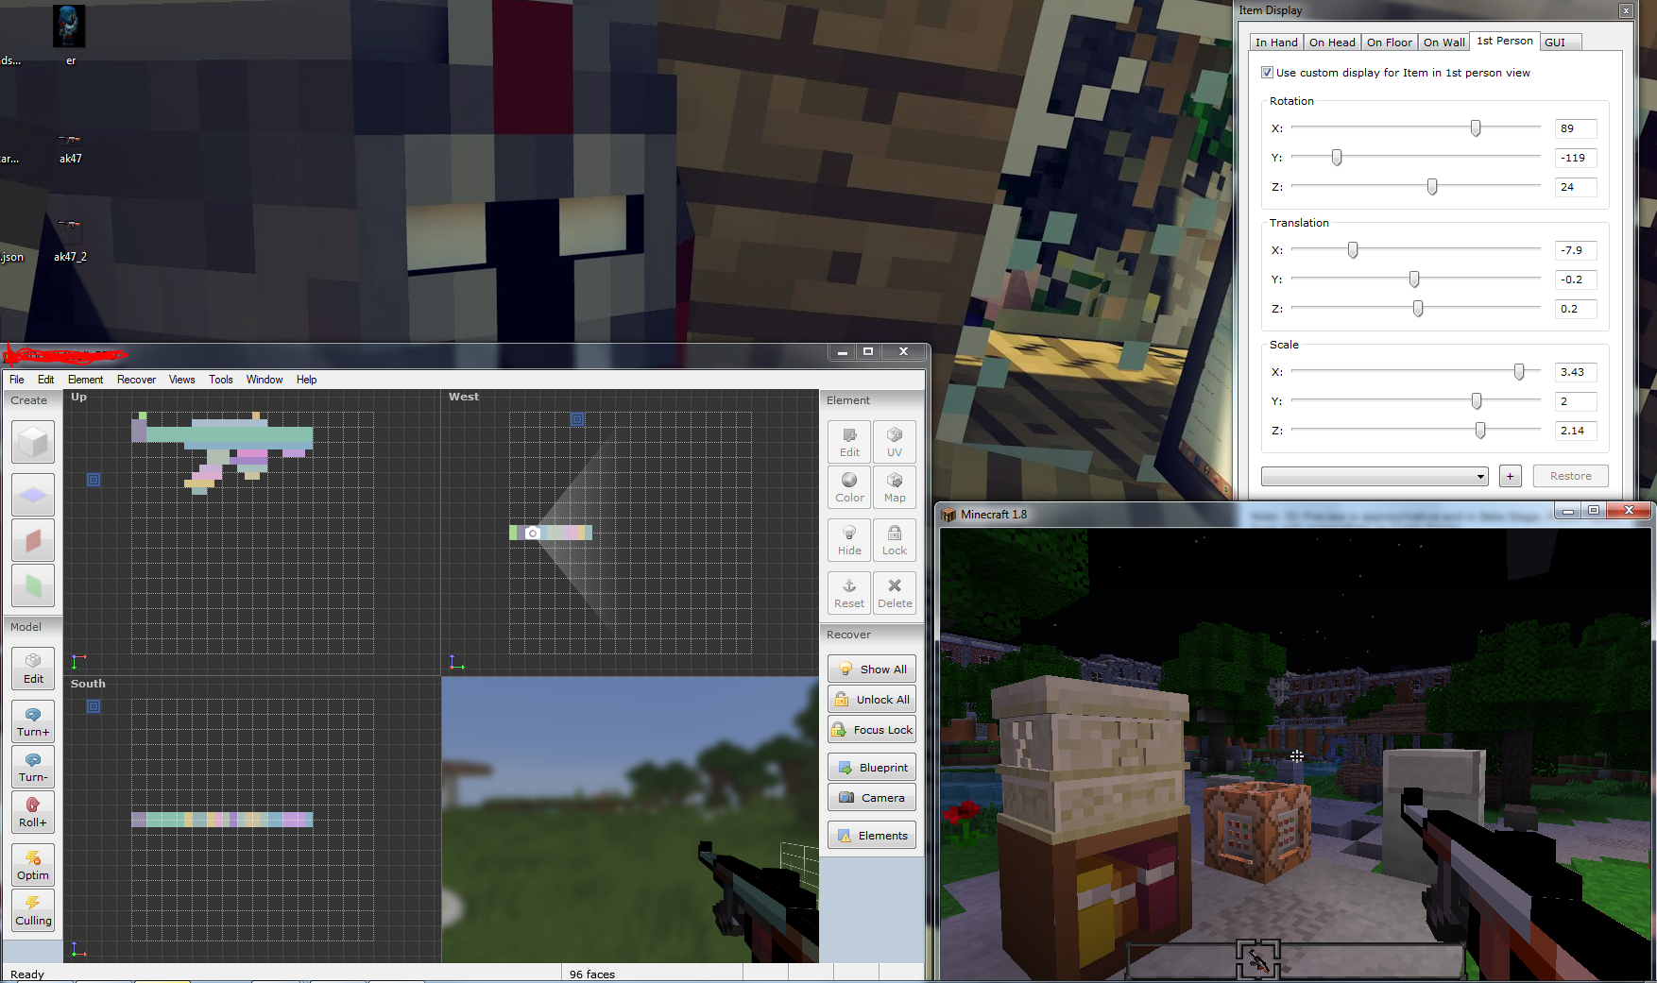The height and width of the screenshot is (983, 1657).
Task: Click the Element Edit button
Action: (x=849, y=442)
